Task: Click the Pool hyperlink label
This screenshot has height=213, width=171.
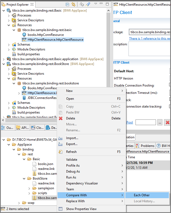Action: pos(130,122)
